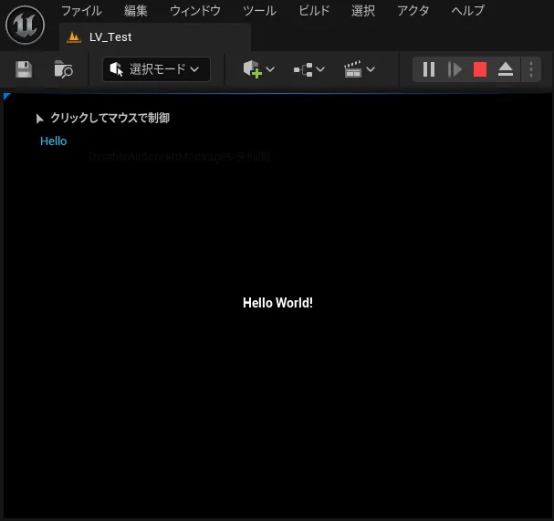The width and height of the screenshot is (554, 521).
Task: Expand the add content cube dropdown
Action: pyautogui.click(x=258, y=69)
